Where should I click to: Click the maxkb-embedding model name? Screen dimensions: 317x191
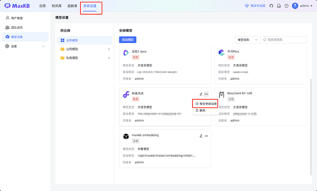[145, 135]
